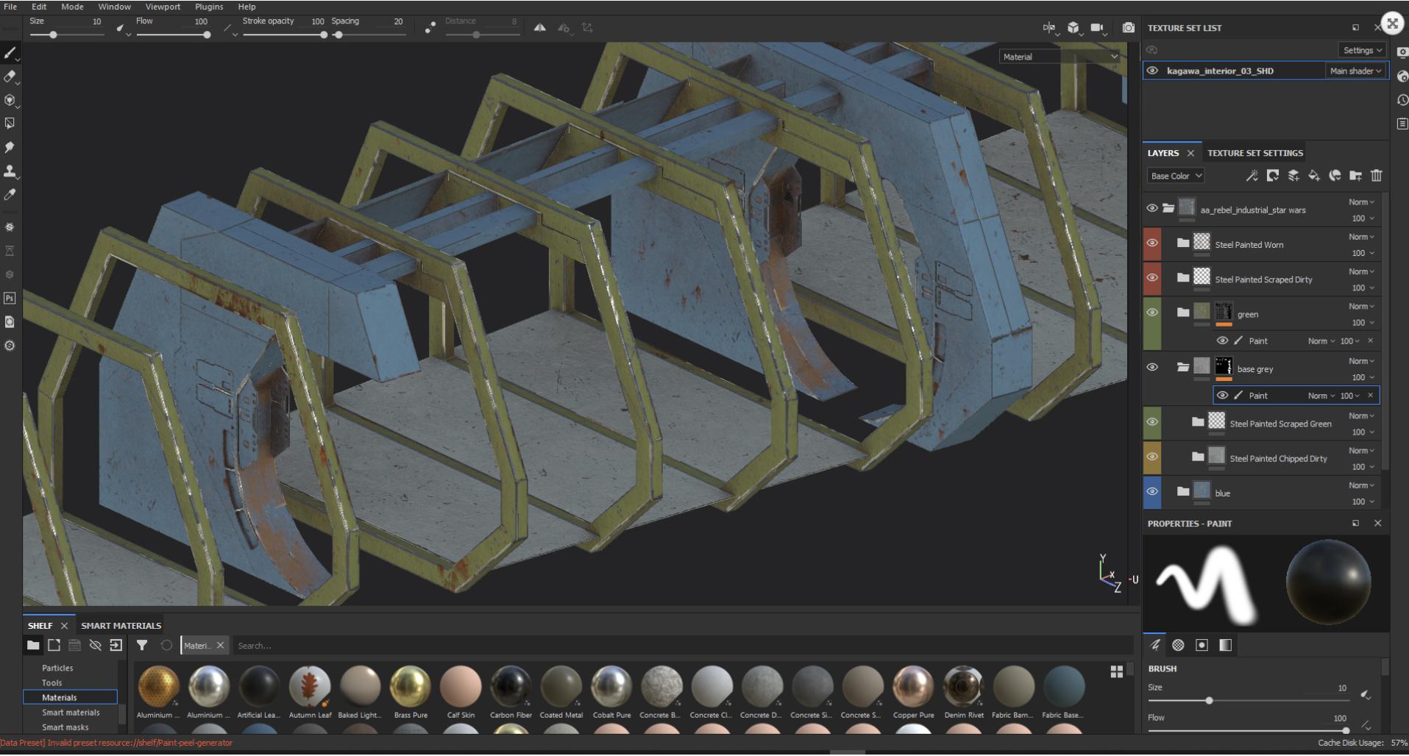Select Smart materials in shelf categories
Viewport: 1409px width, 756px height.
click(x=71, y=712)
